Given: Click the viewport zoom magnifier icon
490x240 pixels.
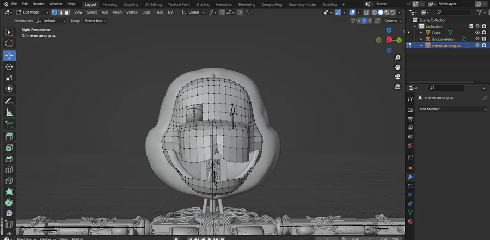Looking at the screenshot, I should click(397, 58).
